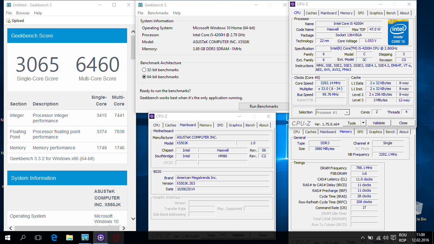This screenshot has height=244, width=434.
Task: Click the battery icon in system tray
Action: [x=370, y=237]
